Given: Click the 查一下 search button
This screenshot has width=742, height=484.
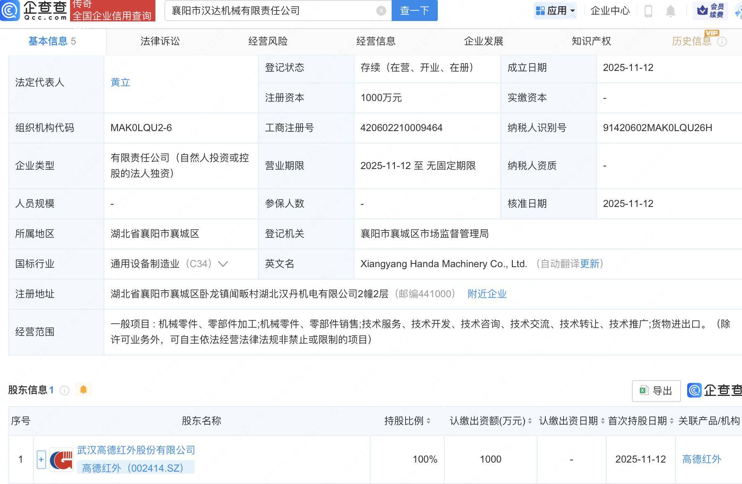Looking at the screenshot, I should 414,11.
